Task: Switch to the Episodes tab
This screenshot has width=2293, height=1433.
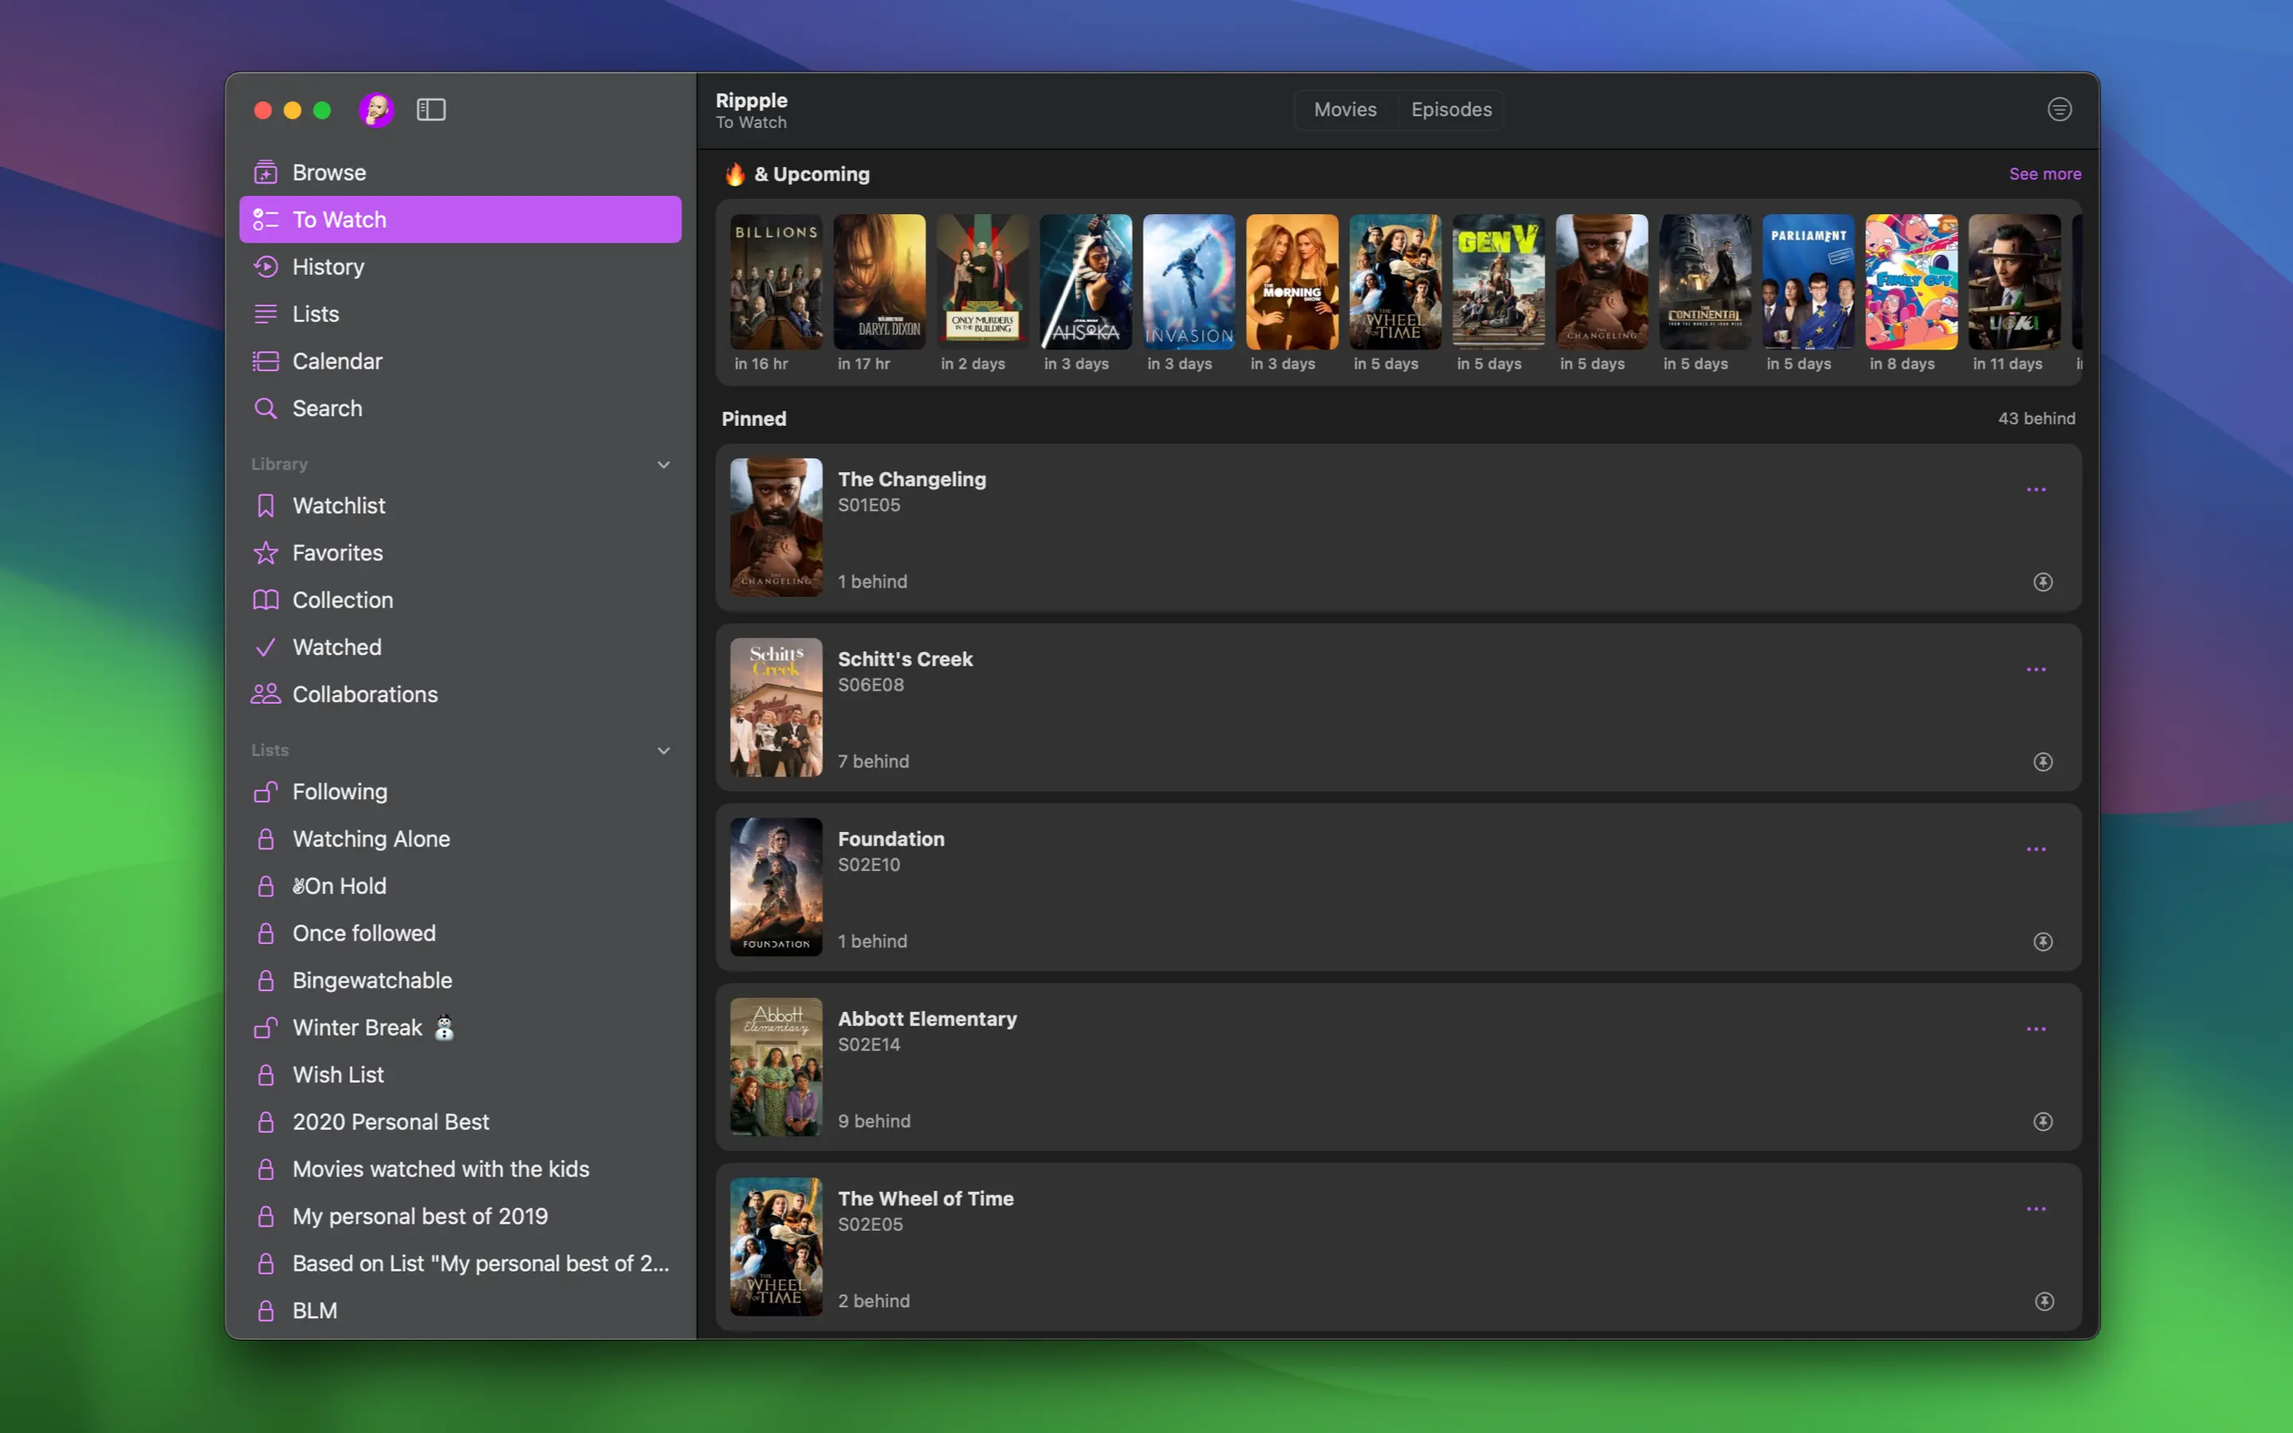Action: [1451, 110]
